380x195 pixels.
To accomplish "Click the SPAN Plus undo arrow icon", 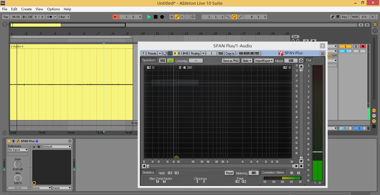I will tap(165, 53).
